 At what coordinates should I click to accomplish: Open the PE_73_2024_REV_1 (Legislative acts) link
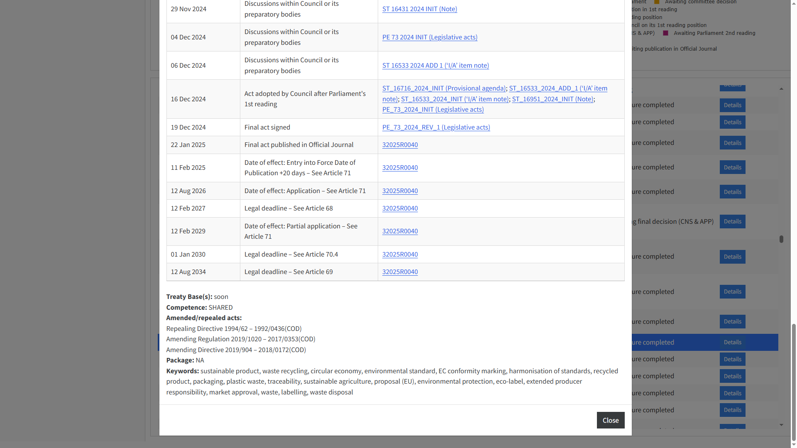[x=436, y=127]
